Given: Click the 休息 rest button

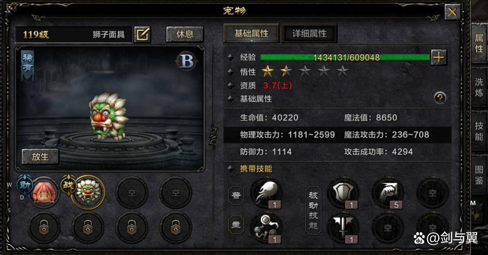Looking at the screenshot, I should pos(185,34).
